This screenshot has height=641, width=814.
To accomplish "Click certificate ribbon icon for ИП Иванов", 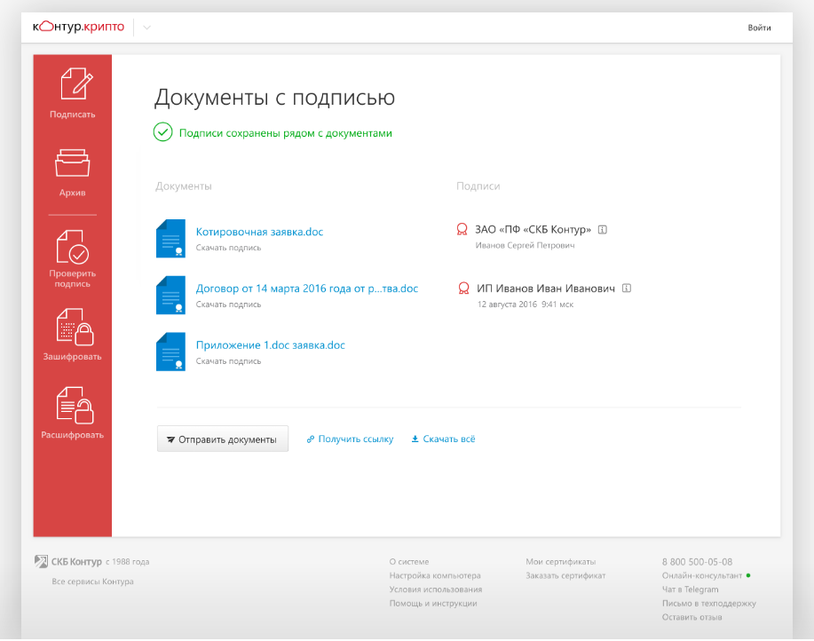I will (x=463, y=288).
